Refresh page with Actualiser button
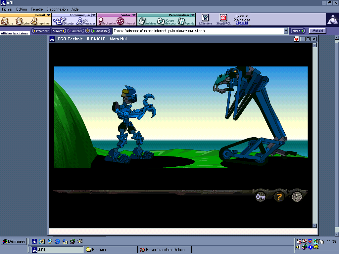The image size is (339, 254). pyautogui.click(x=101, y=31)
